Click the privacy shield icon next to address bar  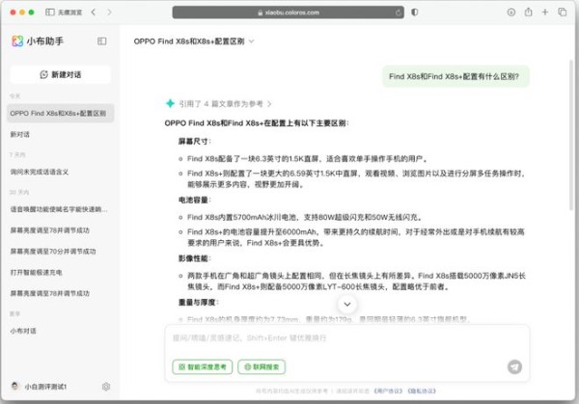pos(415,13)
